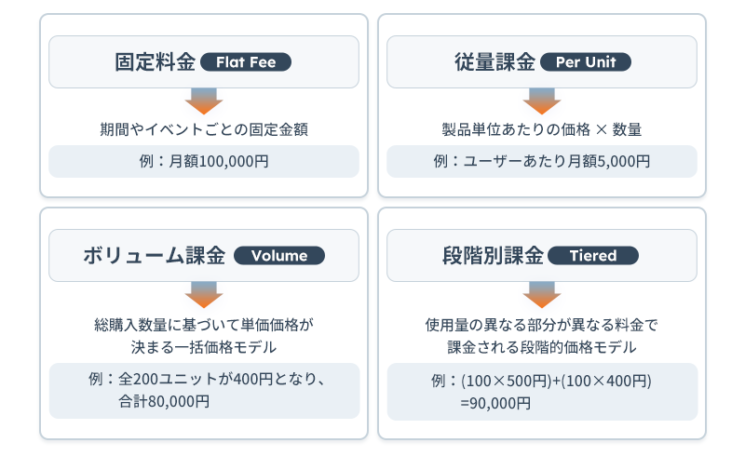Click the 月額100,000円 example box

pos(204,161)
